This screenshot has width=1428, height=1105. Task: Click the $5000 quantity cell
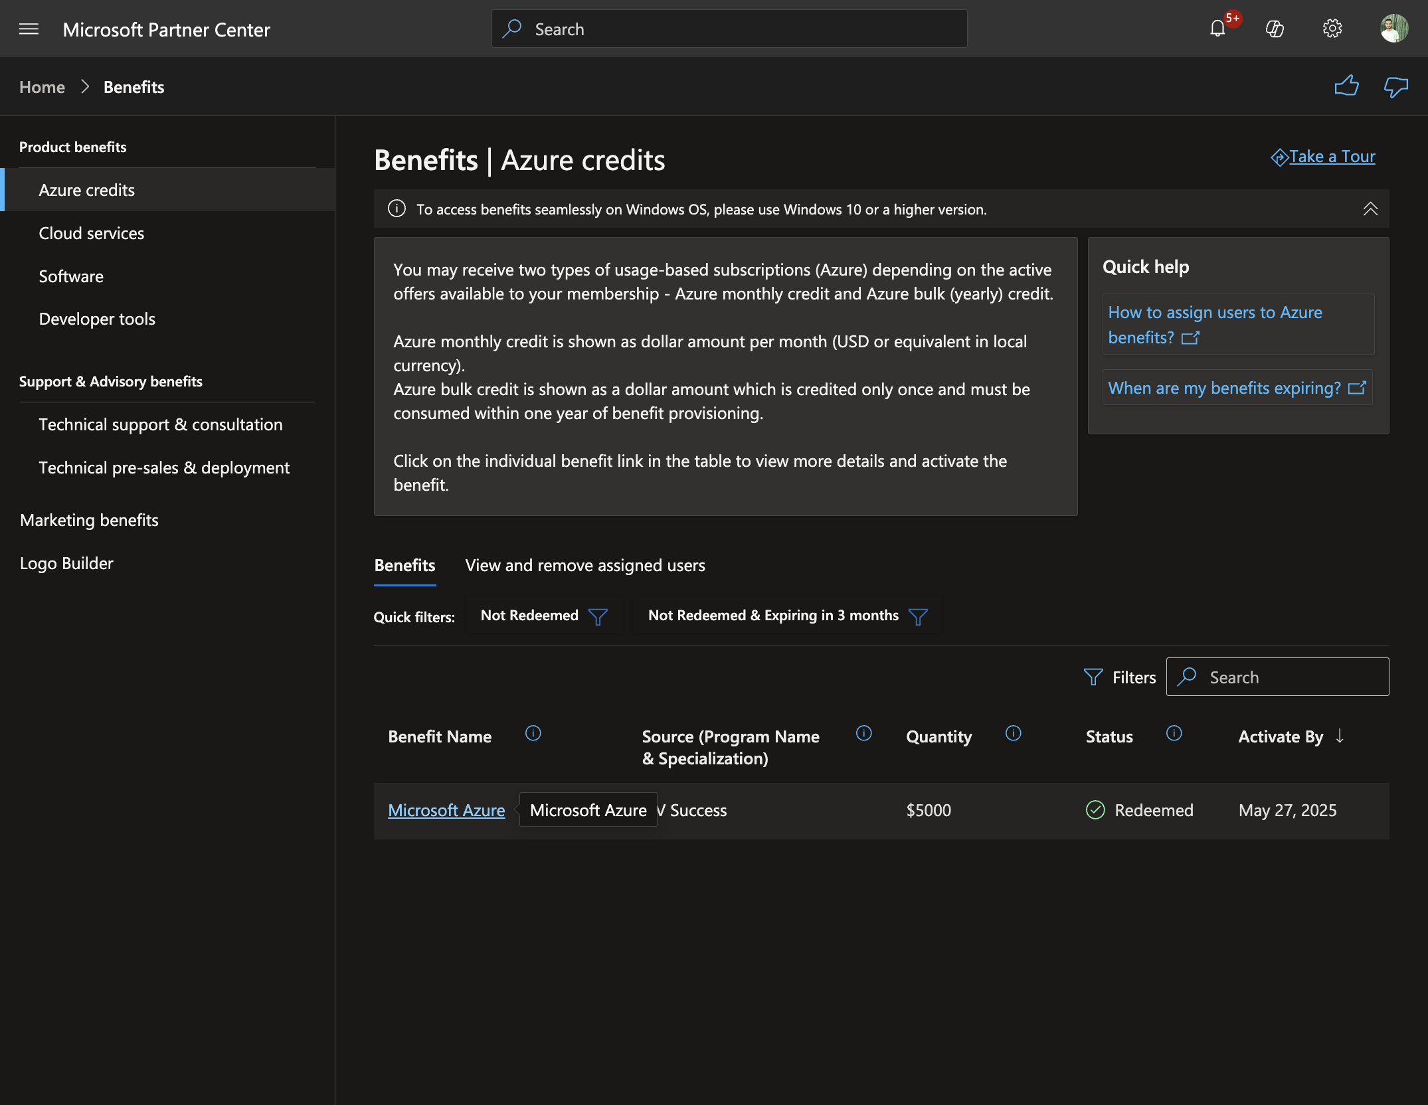tap(929, 810)
